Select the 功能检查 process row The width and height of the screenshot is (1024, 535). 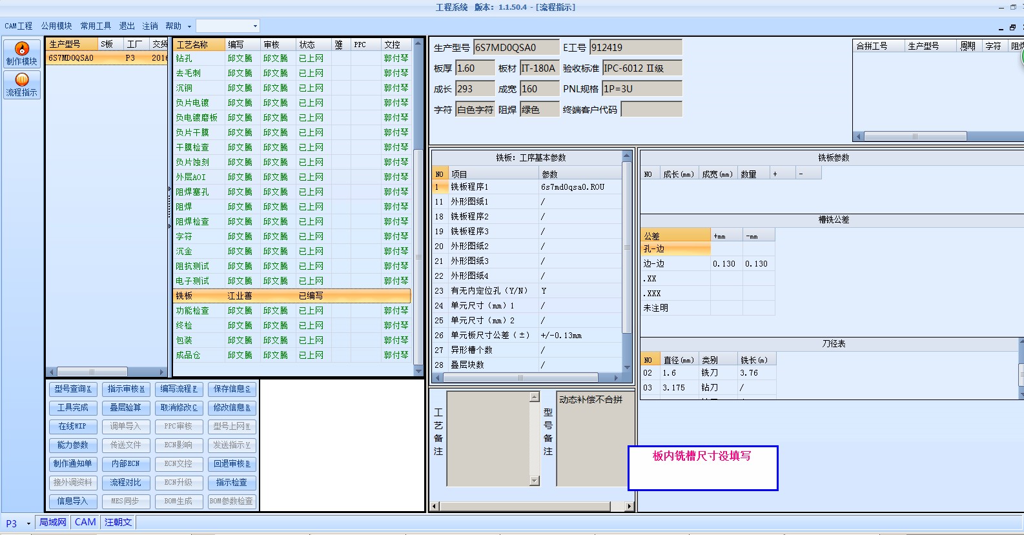coord(292,310)
